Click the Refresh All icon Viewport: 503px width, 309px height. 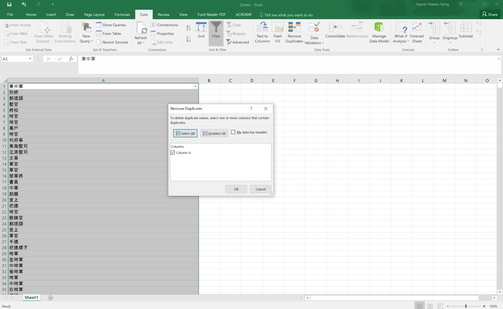tap(140, 33)
